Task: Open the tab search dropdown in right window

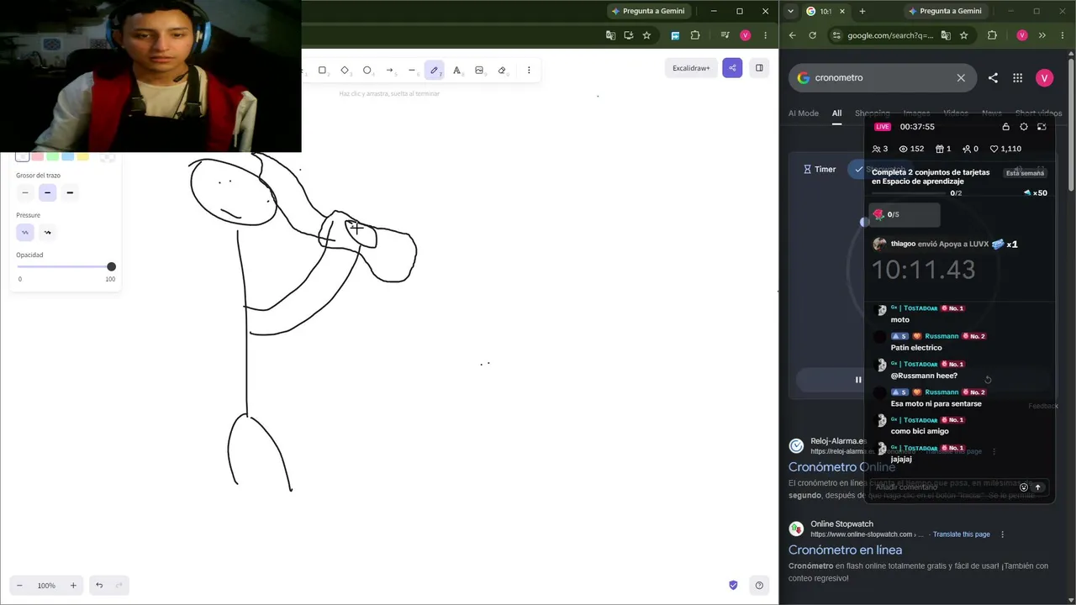Action: coord(790,11)
